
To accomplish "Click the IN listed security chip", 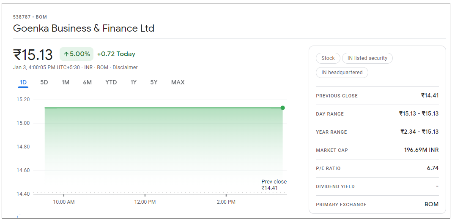I will pos(367,58).
